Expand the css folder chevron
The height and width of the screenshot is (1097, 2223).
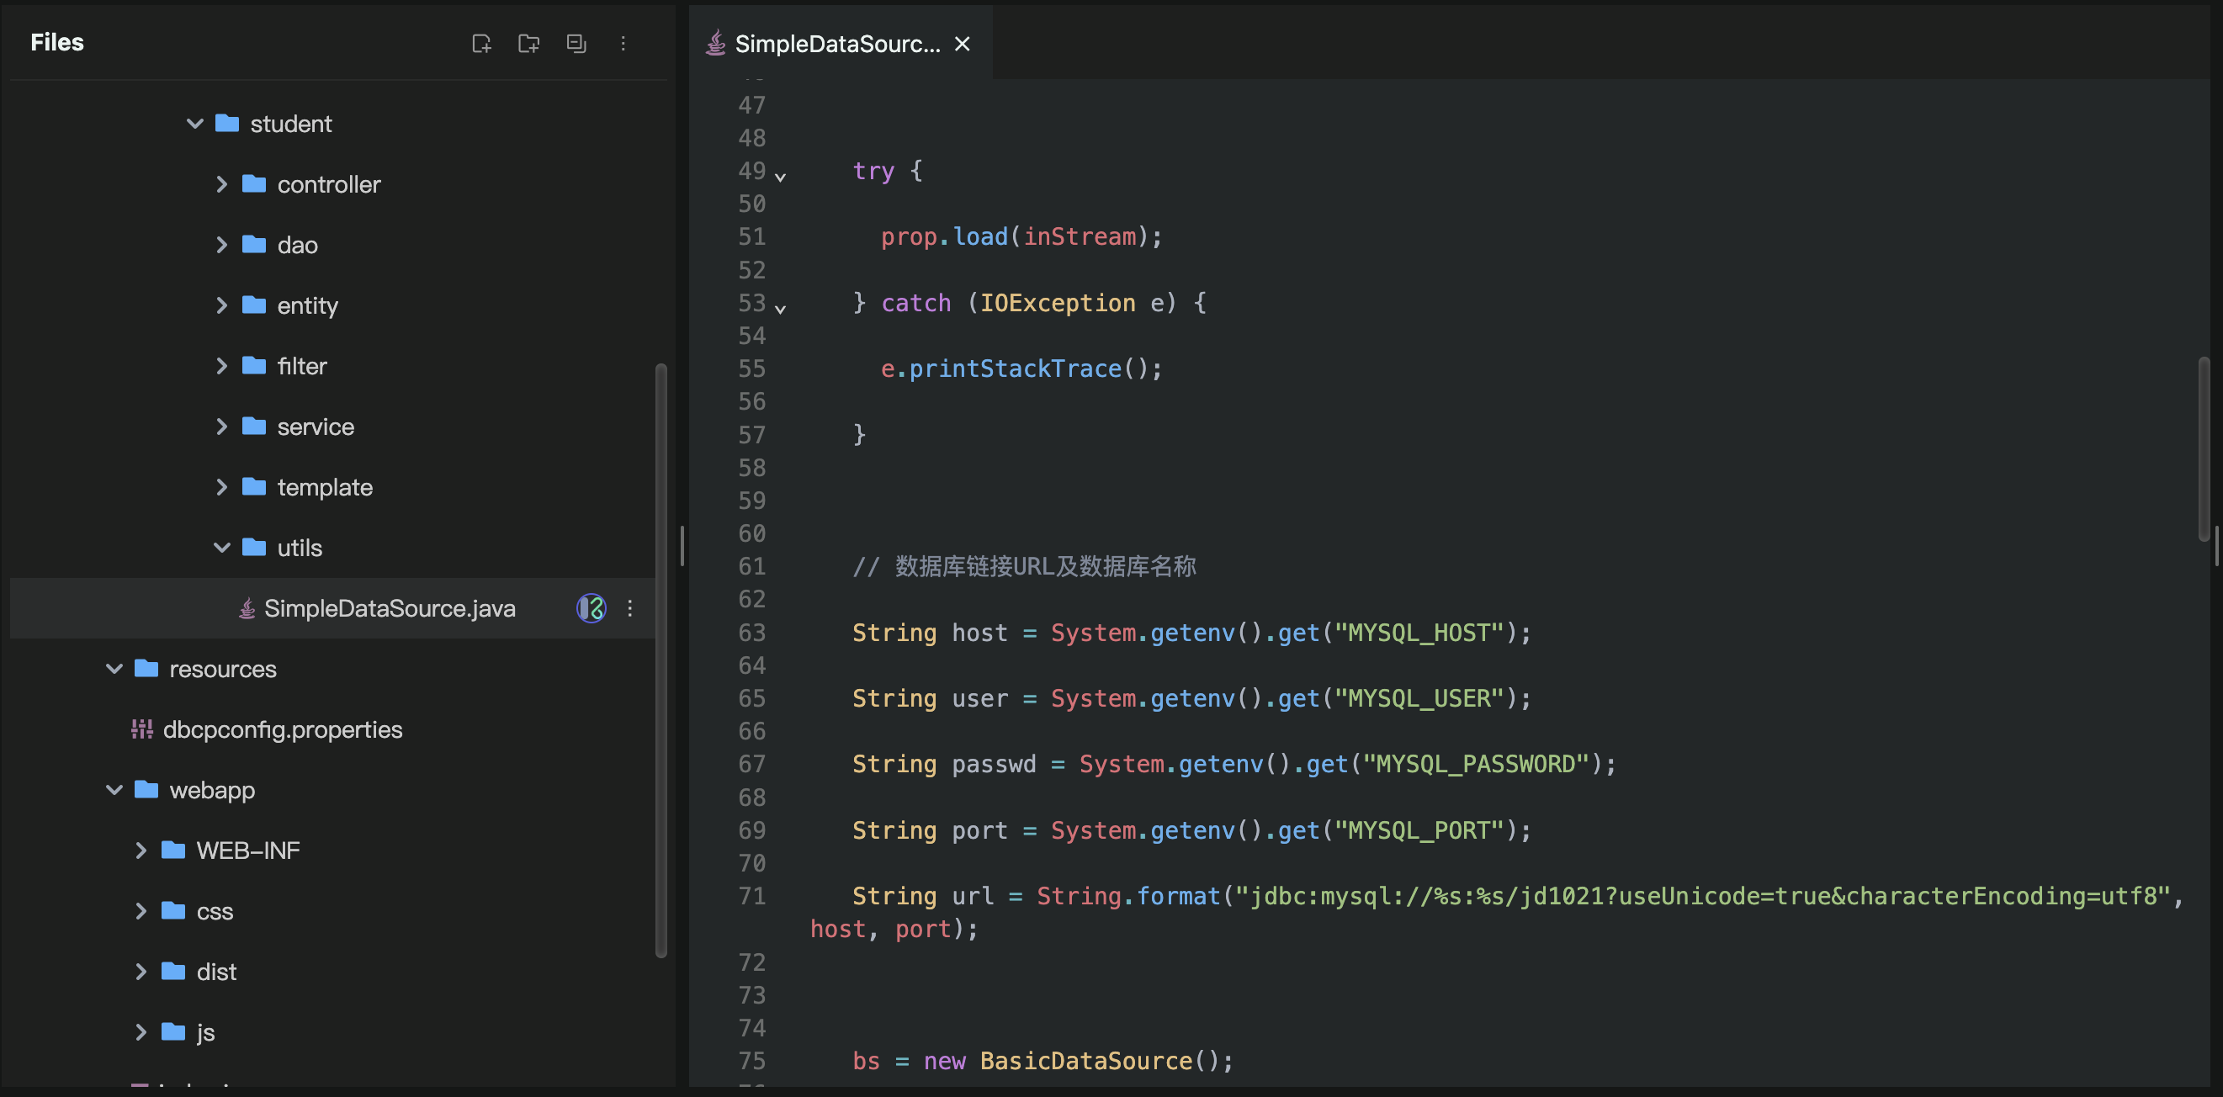pos(141,911)
